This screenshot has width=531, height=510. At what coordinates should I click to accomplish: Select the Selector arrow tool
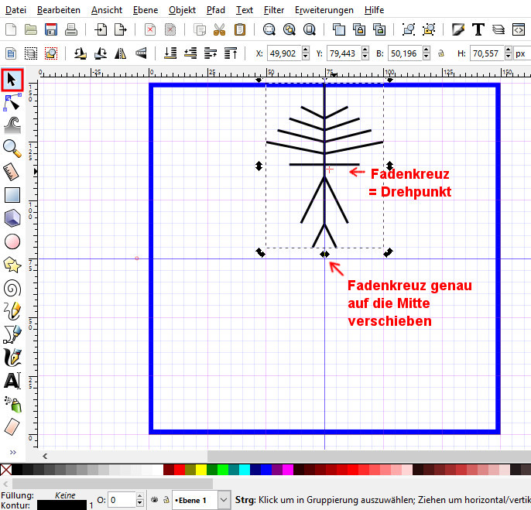(x=12, y=80)
